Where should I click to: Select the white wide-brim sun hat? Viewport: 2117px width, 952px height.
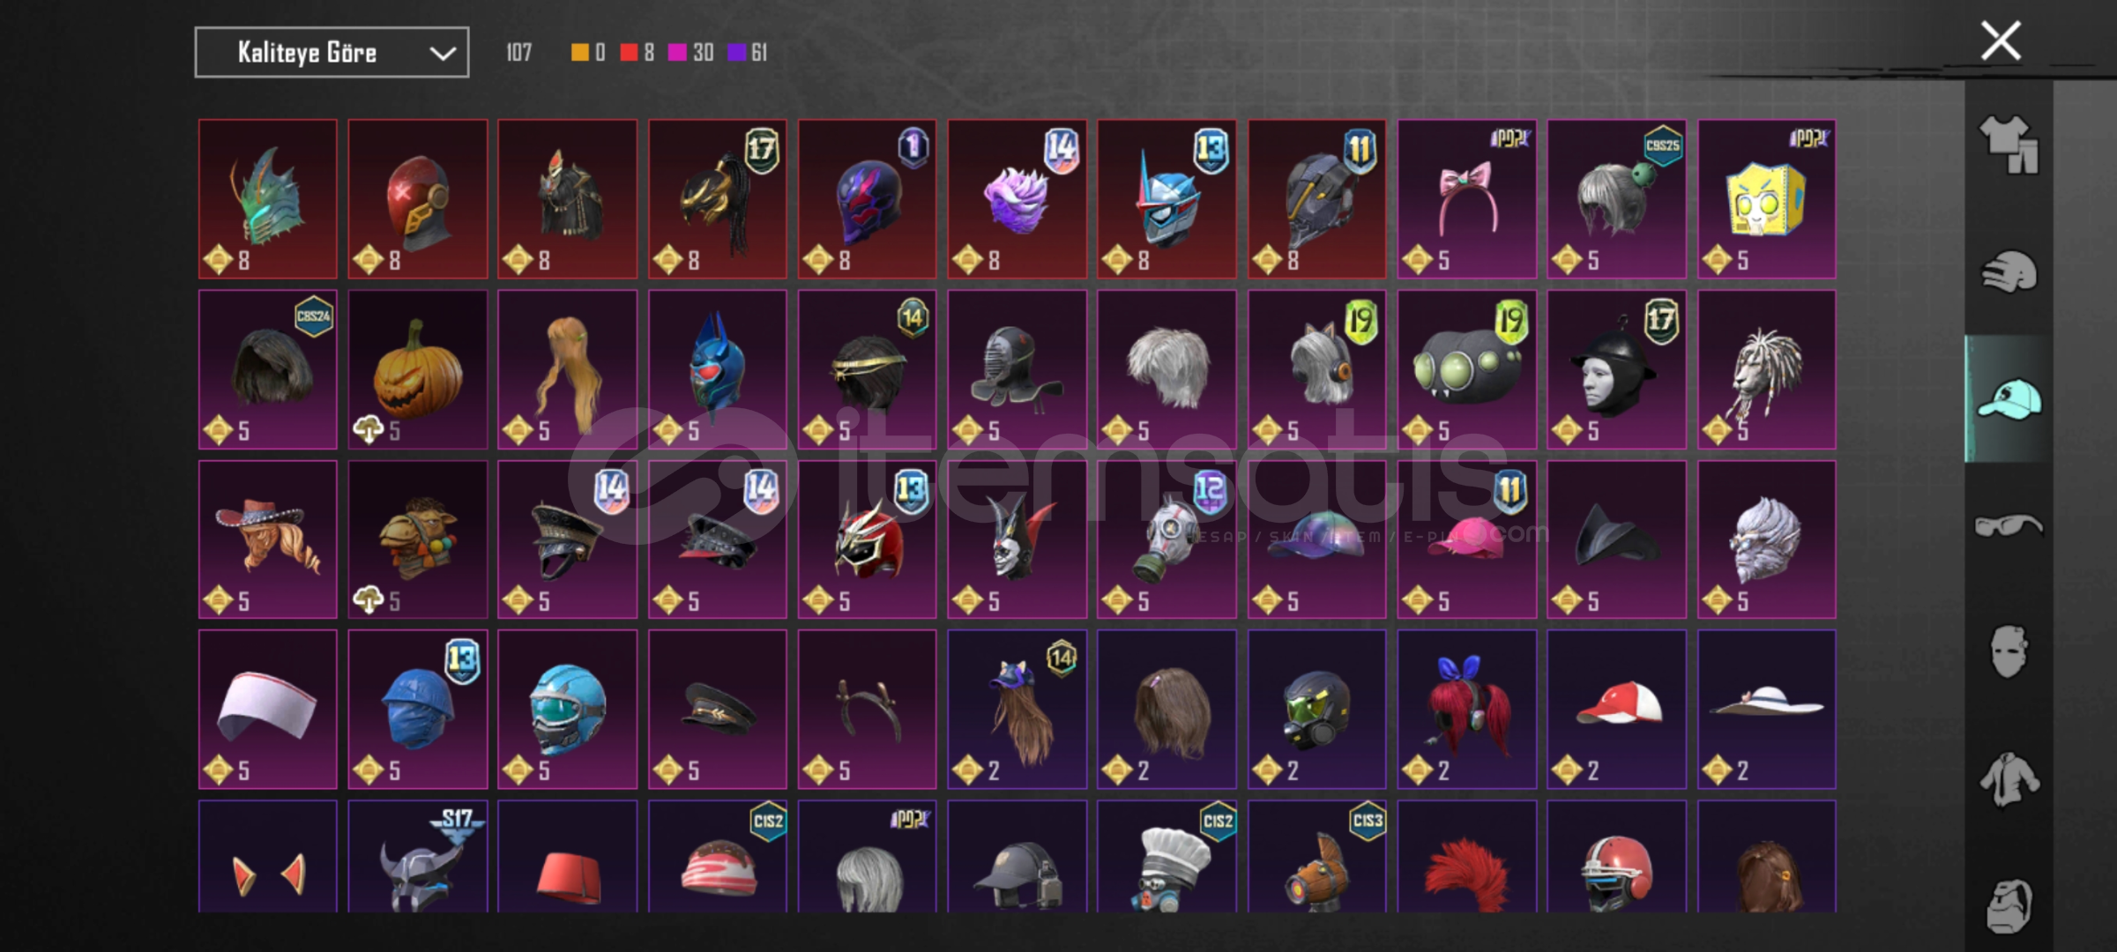tap(1766, 709)
